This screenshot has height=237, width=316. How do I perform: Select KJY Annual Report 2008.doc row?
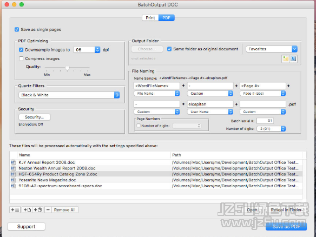pyautogui.click(x=156, y=162)
